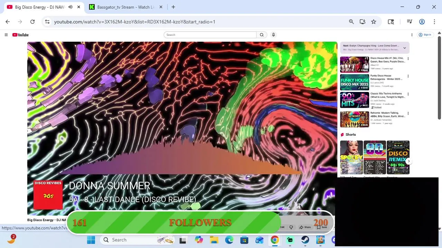The height and width of the screenshot is (248, 442).
Task: Expand the playlist Next panel chevron
Action: pyautogui.click(x=404, y=48)
